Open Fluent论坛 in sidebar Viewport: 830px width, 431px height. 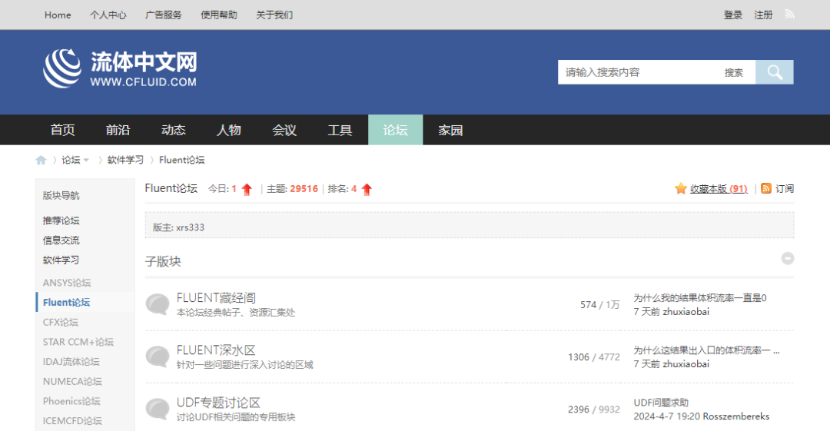(x=66, y=303)
